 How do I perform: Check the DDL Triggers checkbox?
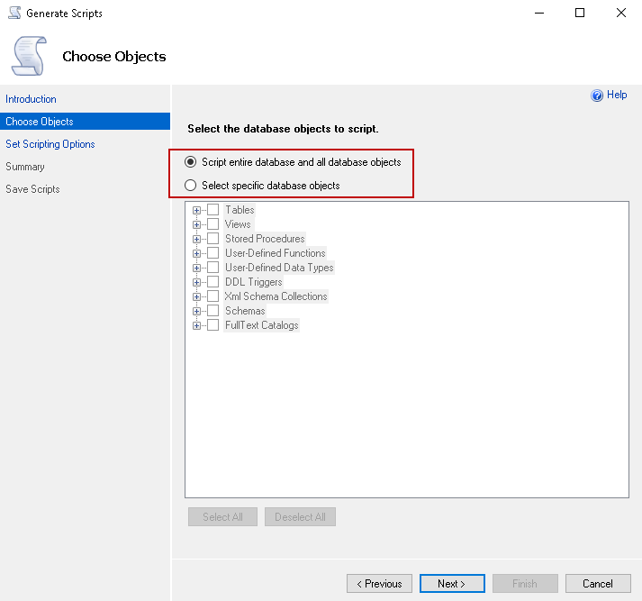(x=212, y=282)
